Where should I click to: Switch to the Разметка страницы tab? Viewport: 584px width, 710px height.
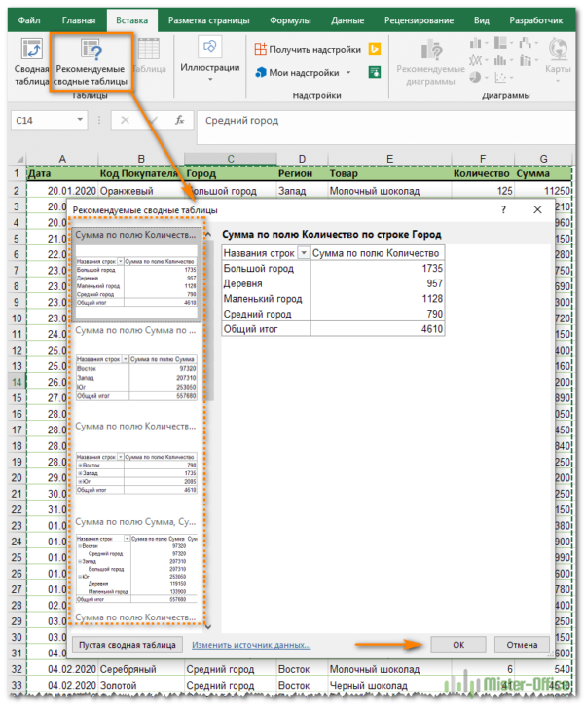(208, 20)
